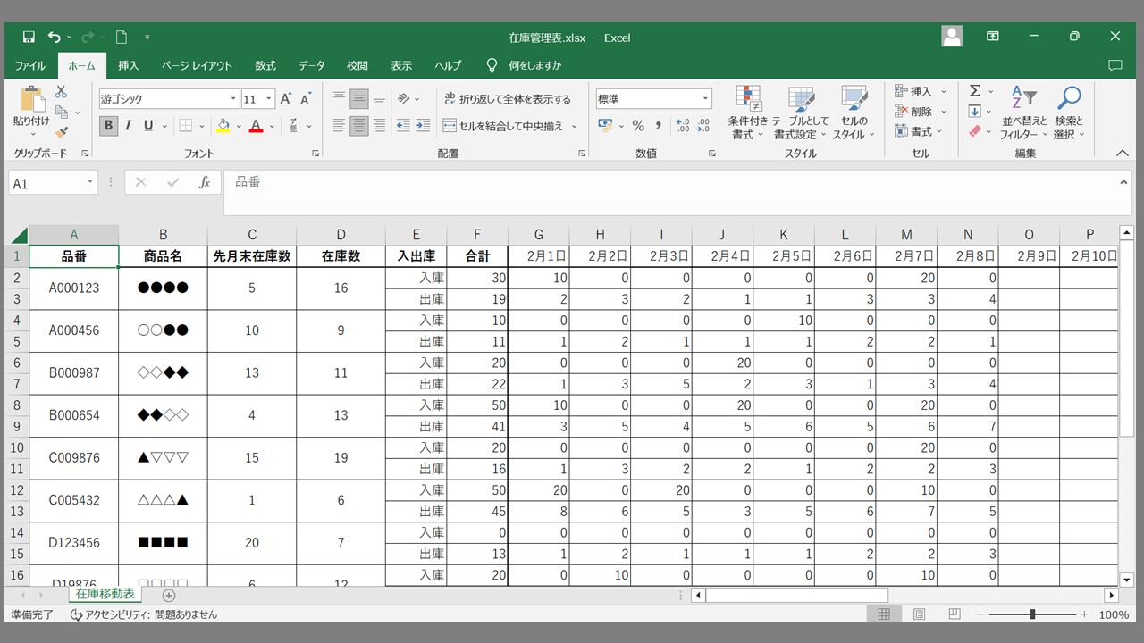1144x643 pixels.
Task: Expand the formula bar
Action: click(1123, 182)
